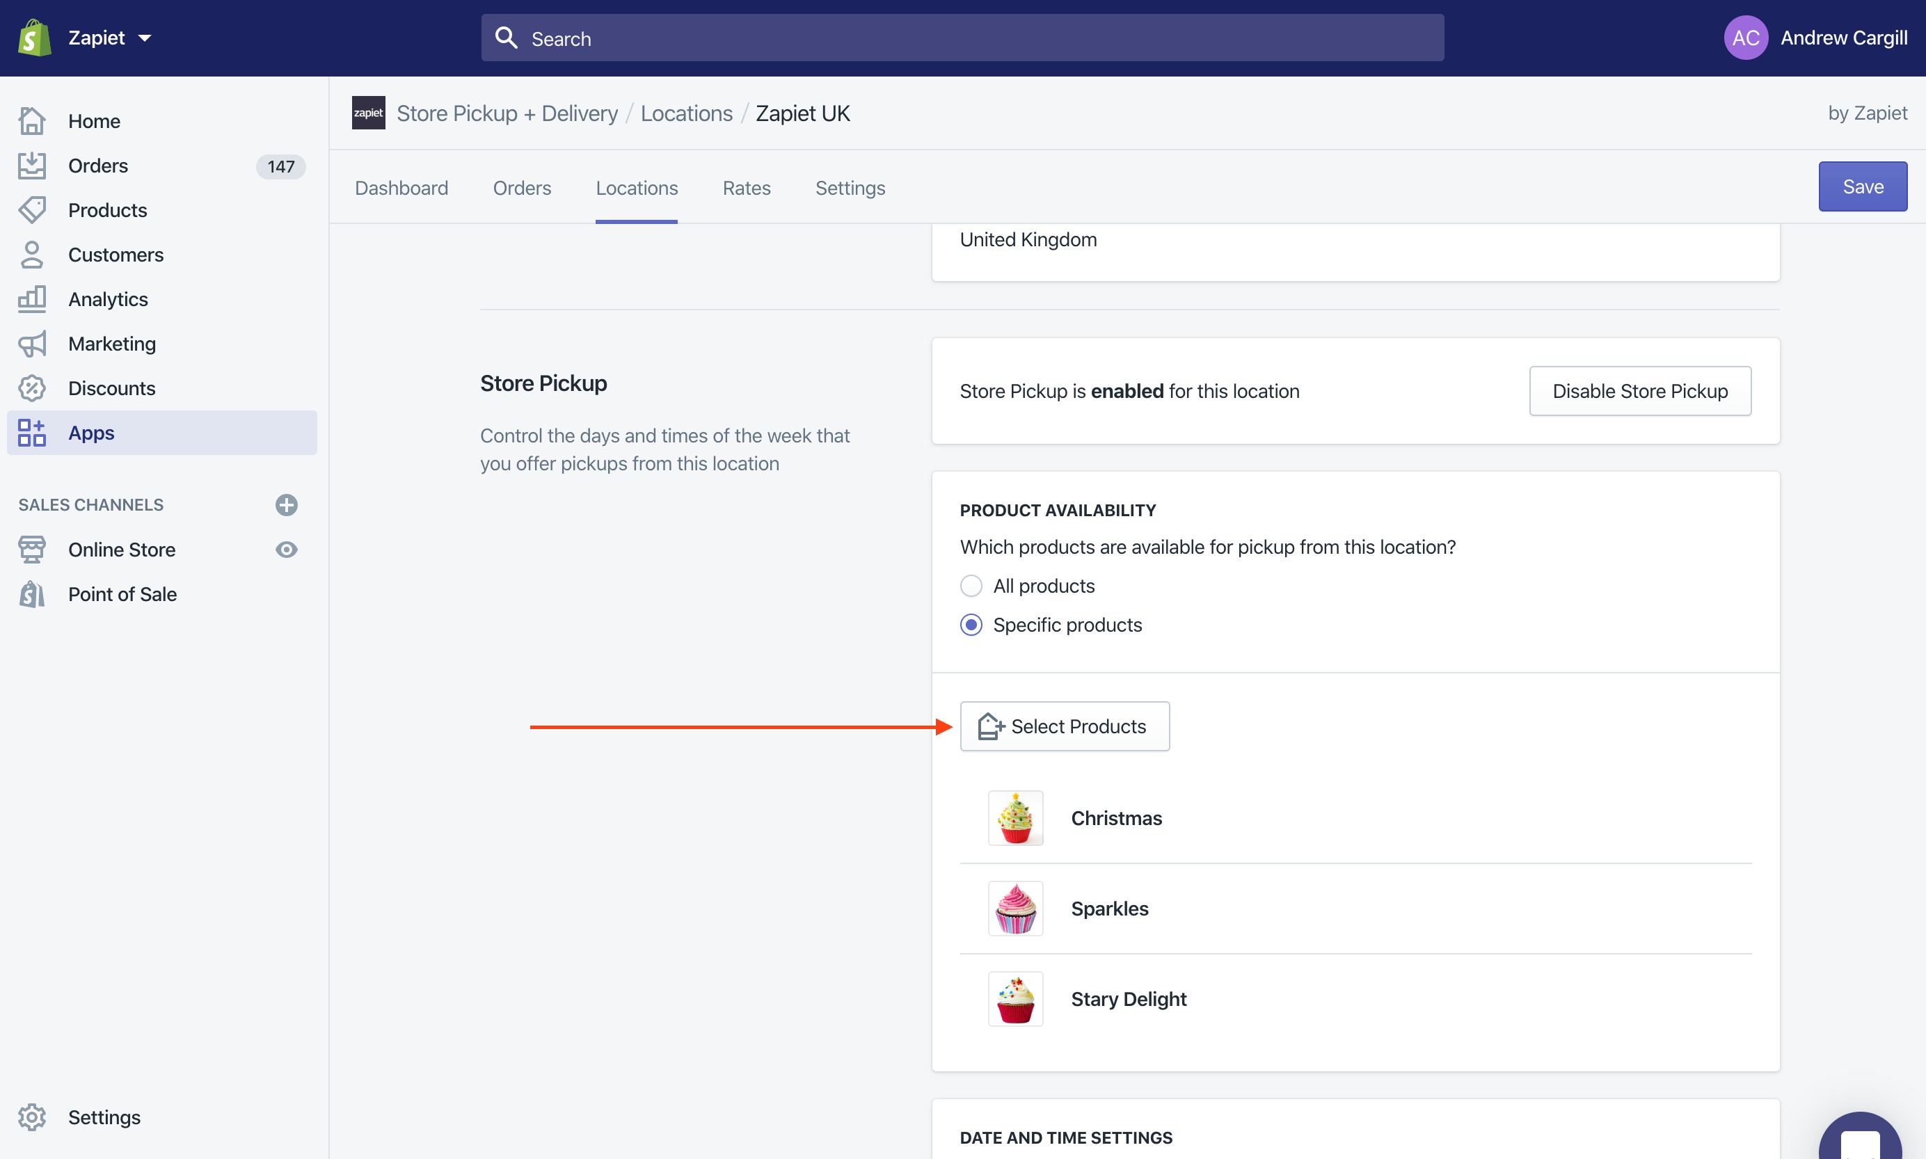Switch to the Rates tab
Viewport: 1926px width, 1159px height.
coord(746,189)
